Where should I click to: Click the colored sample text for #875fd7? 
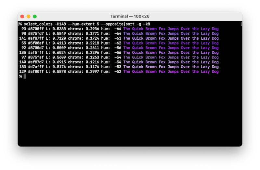tap(171, 33)
